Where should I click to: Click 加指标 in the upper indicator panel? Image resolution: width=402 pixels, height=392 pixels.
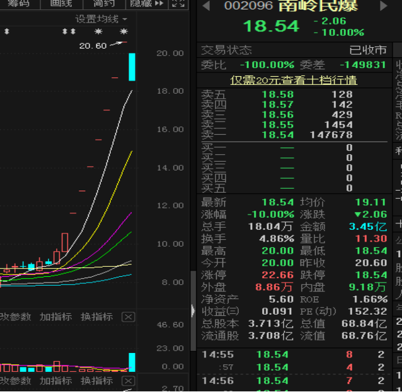[x=55, y=317]
